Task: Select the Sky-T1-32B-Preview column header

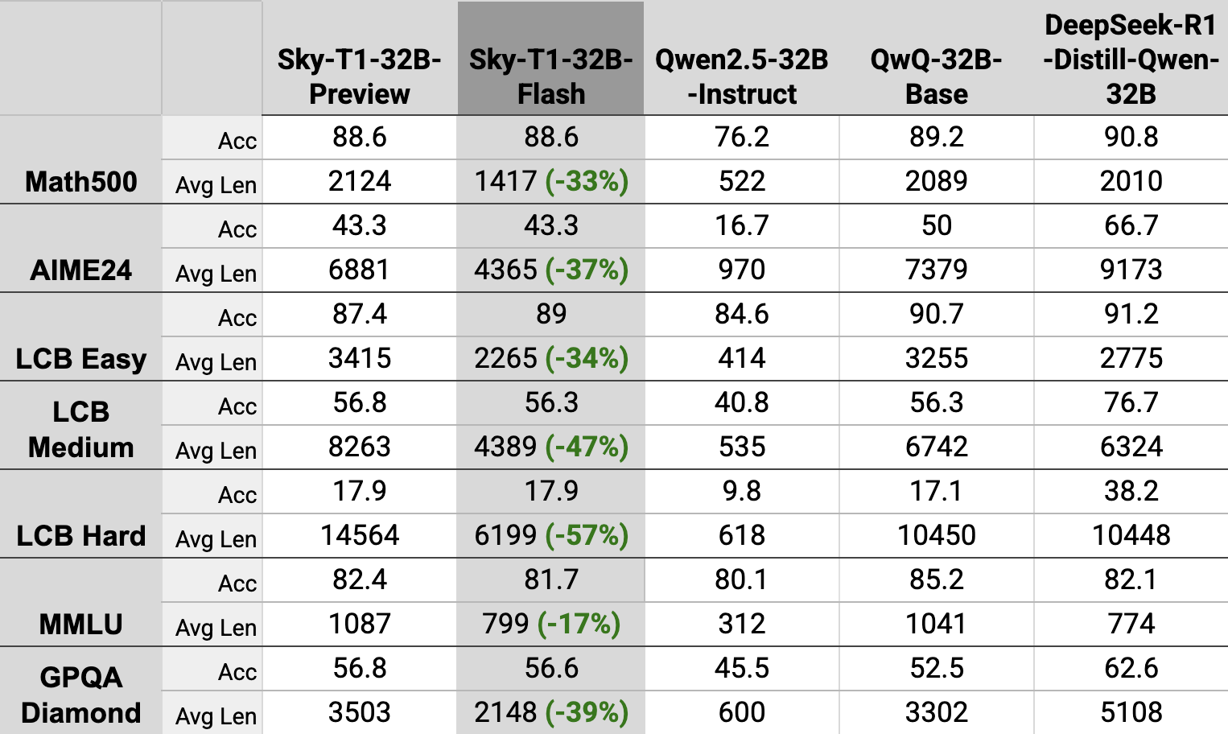Action: click(359, 76)
